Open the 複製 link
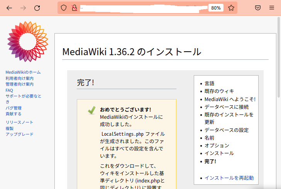 pyautogui.click(x=10, y=128)
